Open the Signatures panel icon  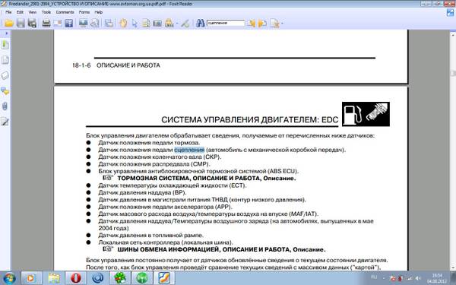tap(5, 122)
